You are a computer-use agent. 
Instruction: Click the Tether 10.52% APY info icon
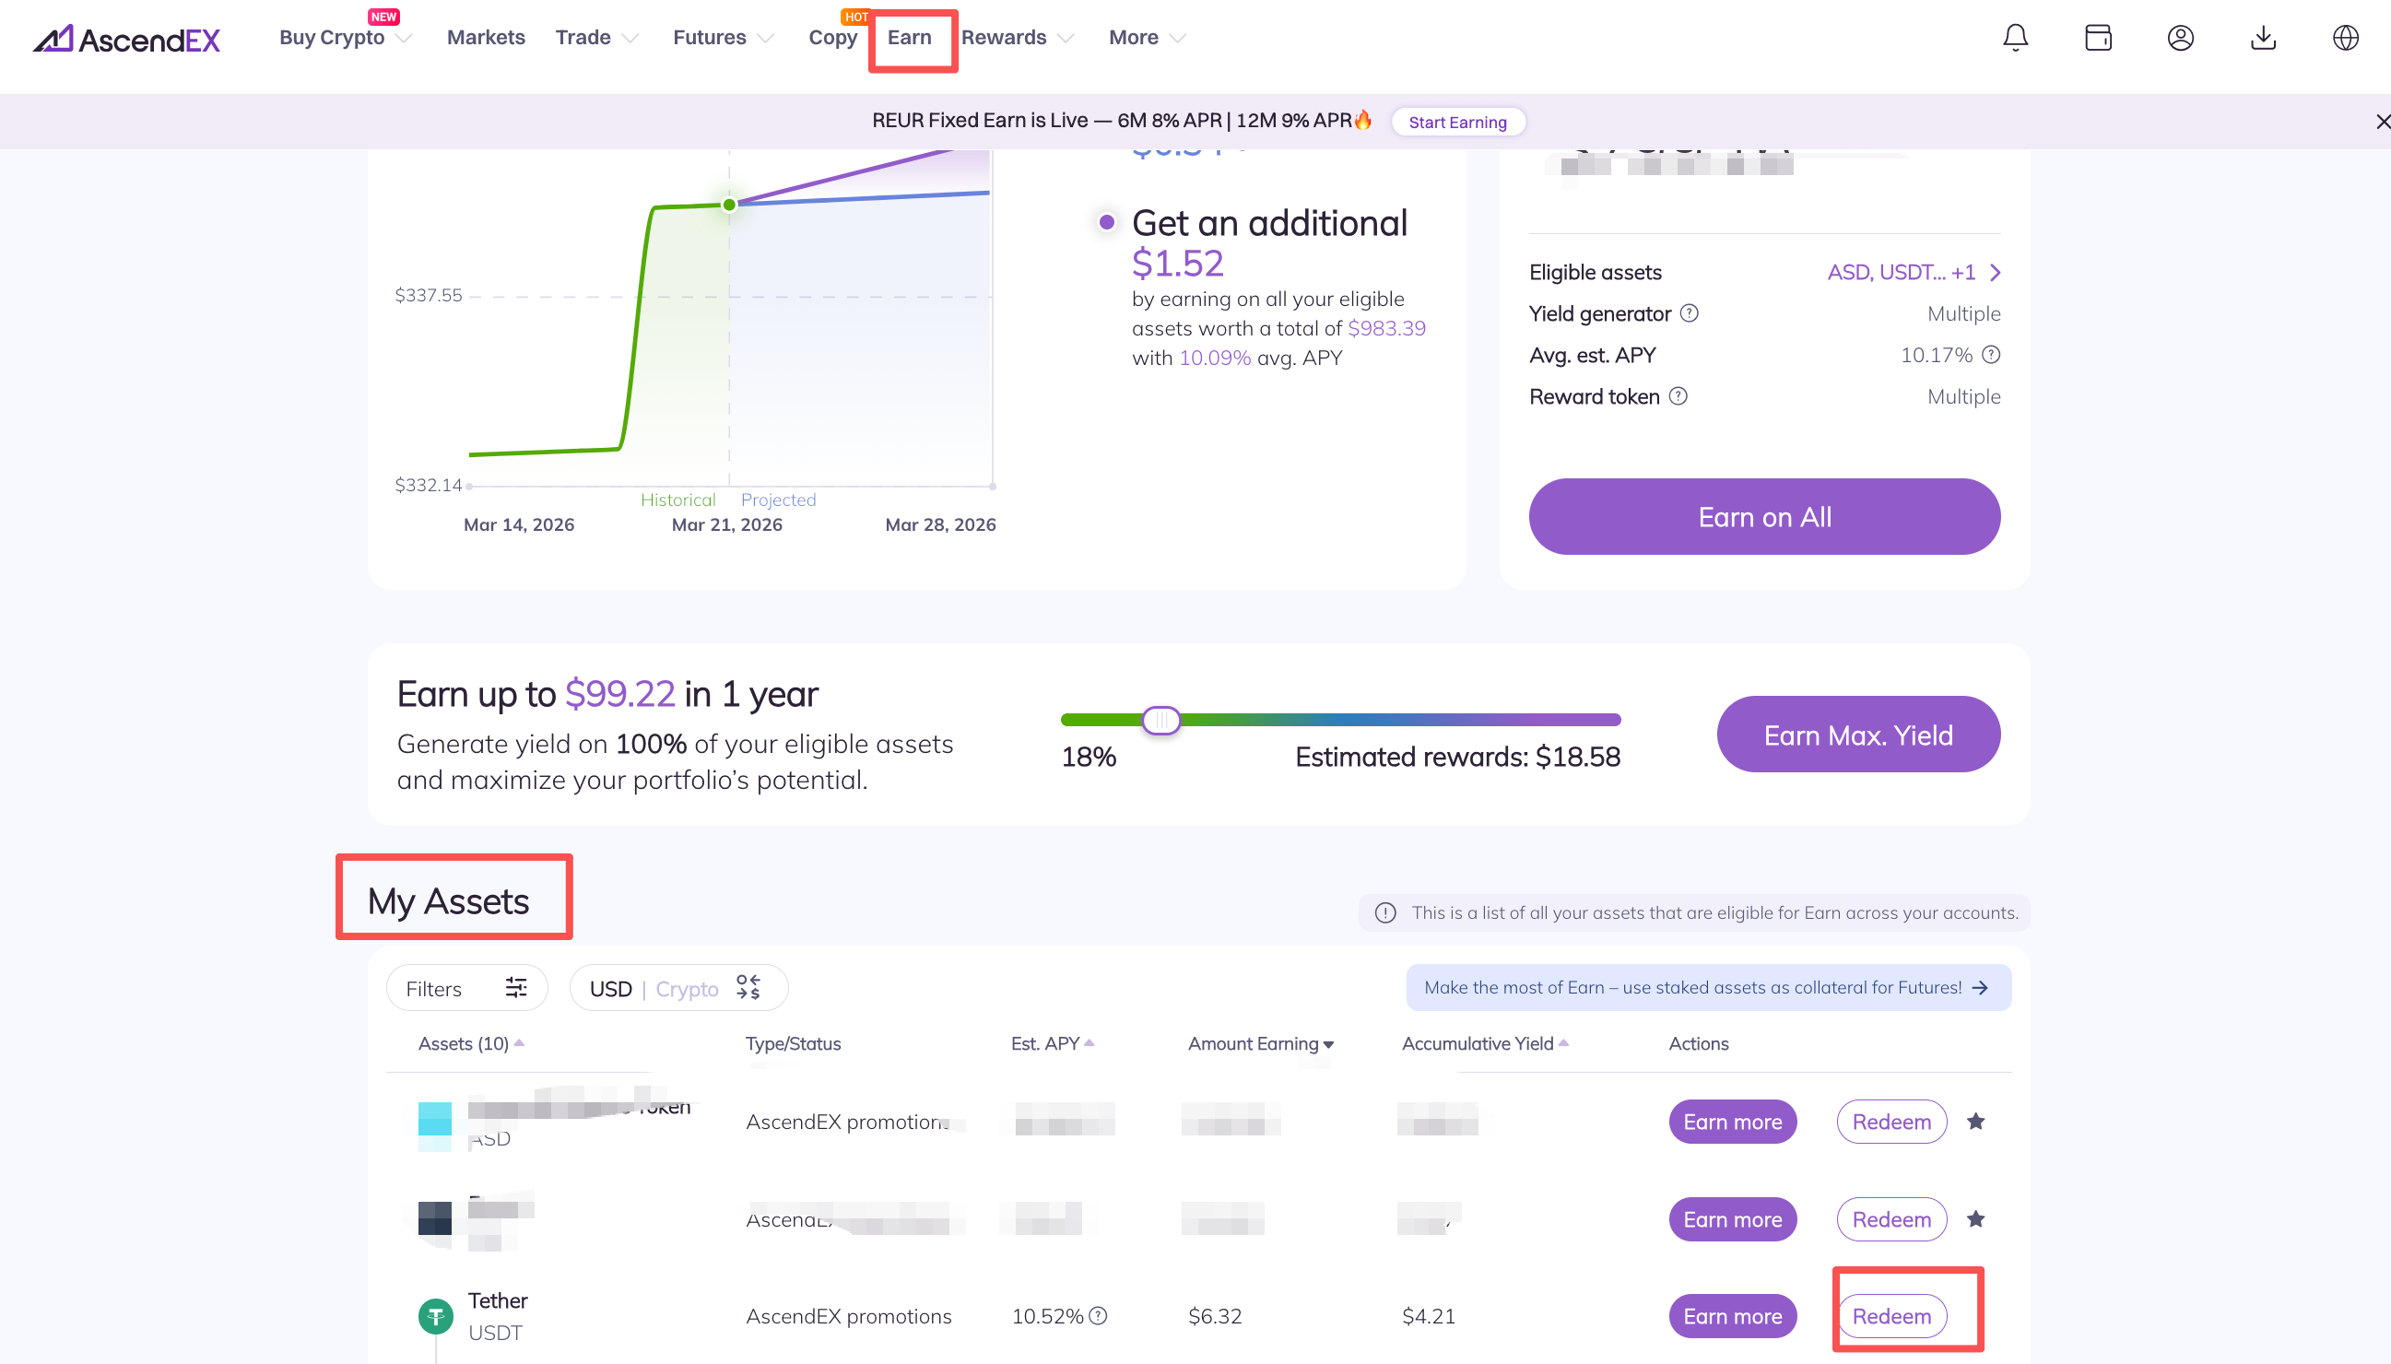point(1098,1315)
